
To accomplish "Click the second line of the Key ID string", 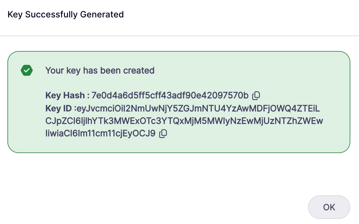I will click(x=184, y=121).
